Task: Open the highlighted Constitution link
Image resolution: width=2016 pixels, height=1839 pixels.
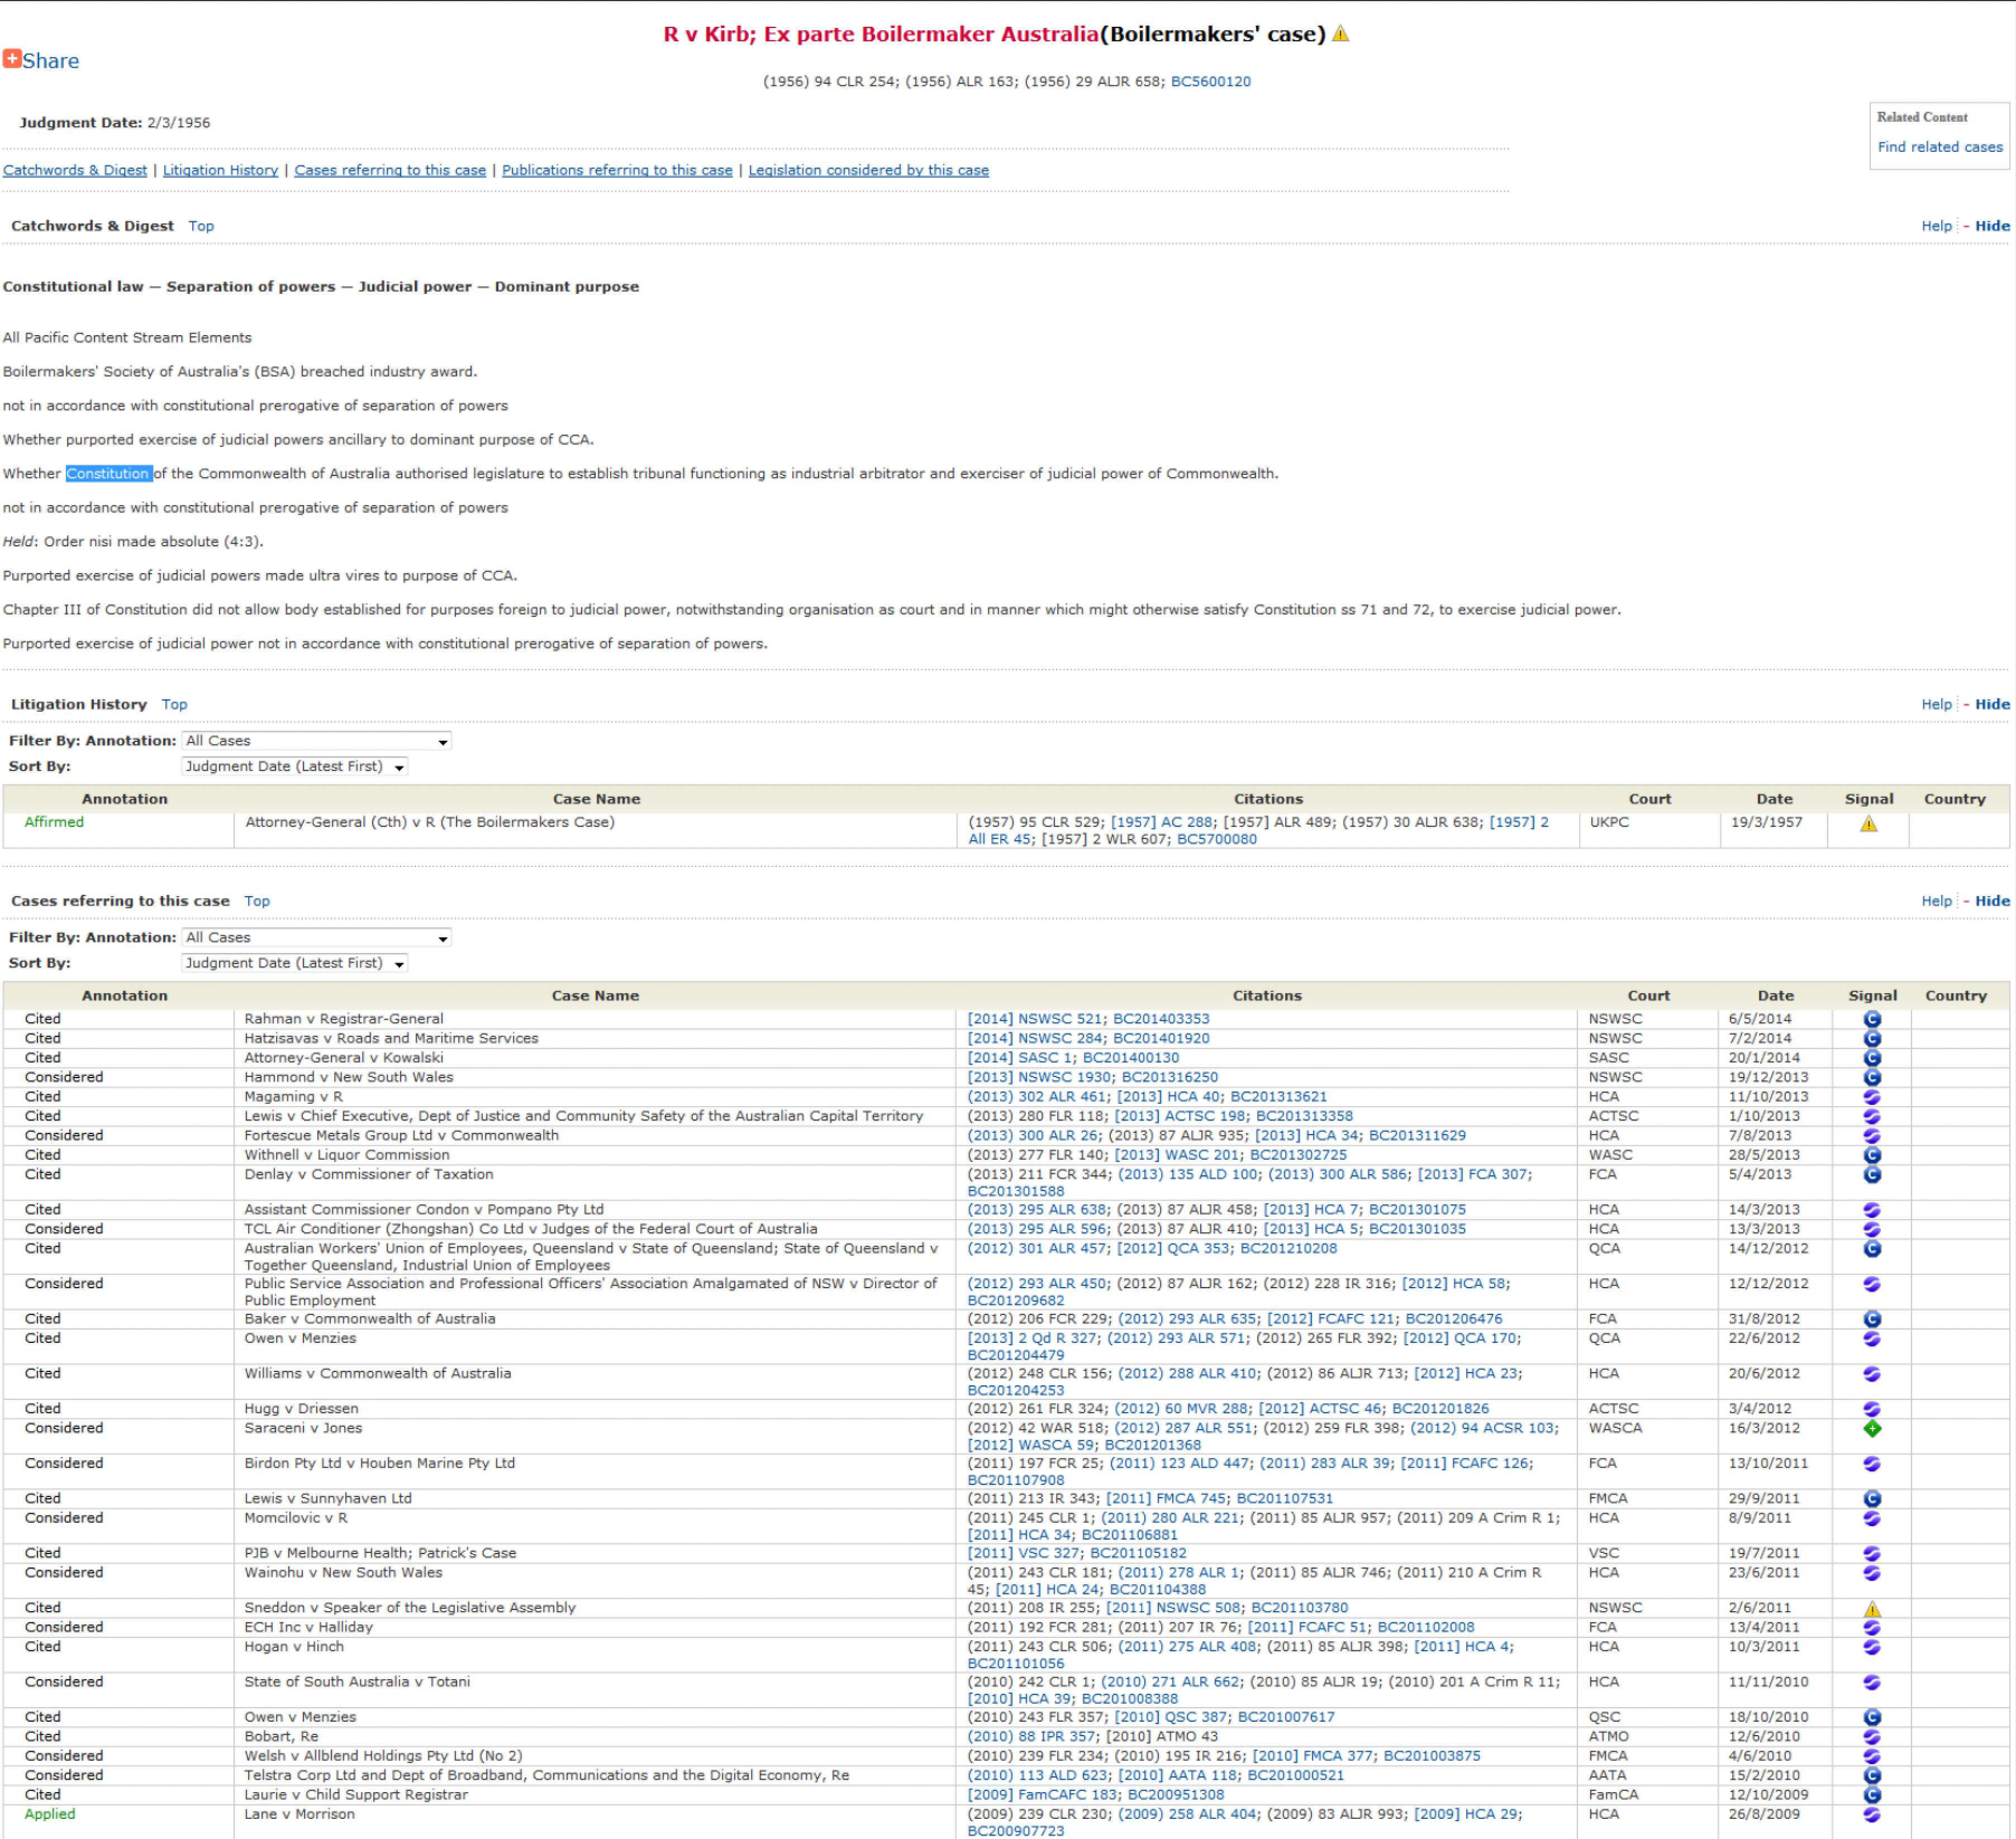Action: click(x=108, y=474)
